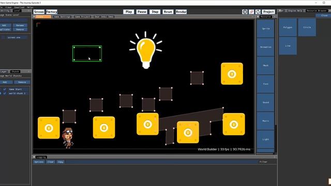
Task: Click the log Filter input field
Action: tap(161, 162)
